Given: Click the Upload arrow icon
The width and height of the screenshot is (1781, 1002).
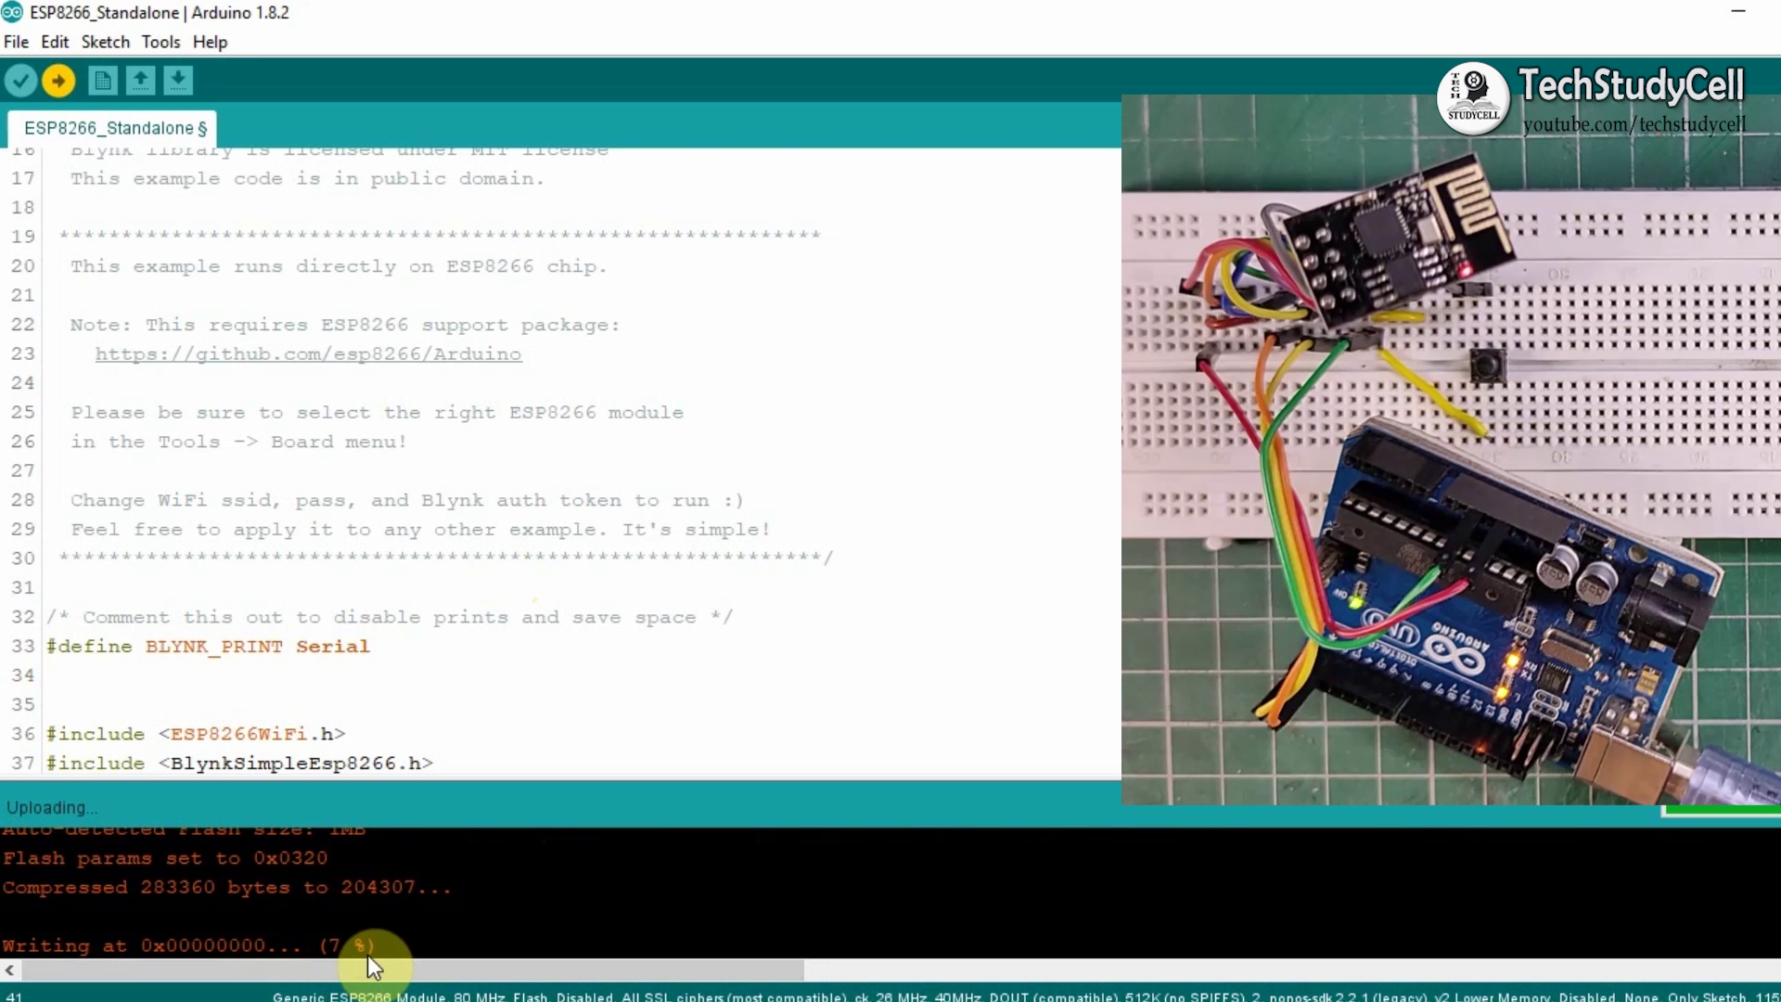Looking at the screenshot, I should [58, 81].
